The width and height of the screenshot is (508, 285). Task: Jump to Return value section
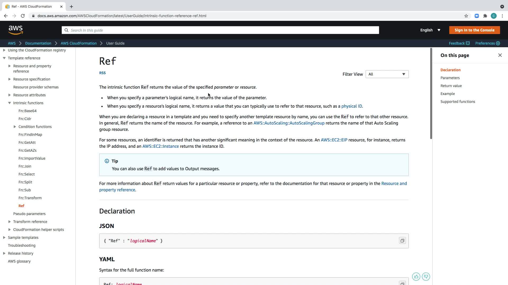tap(451, 86)
